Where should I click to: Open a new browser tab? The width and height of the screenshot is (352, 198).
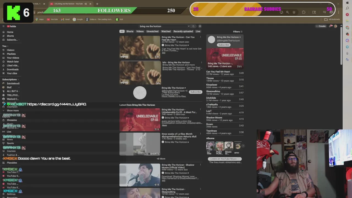coord(97,4)
